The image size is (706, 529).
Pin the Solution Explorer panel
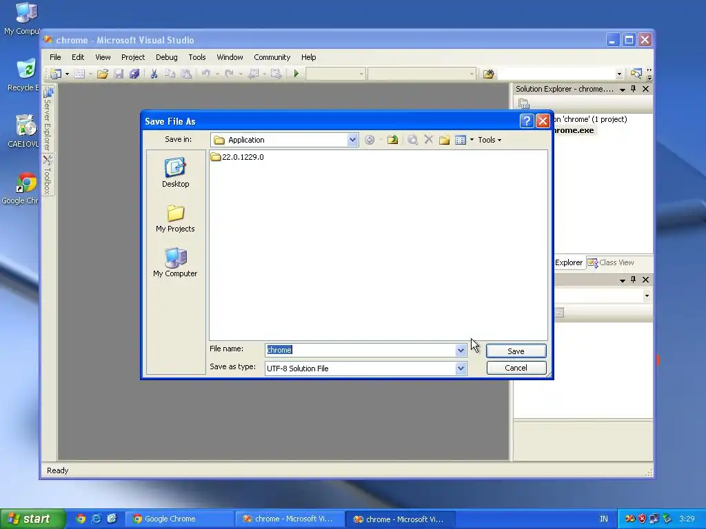coord(633,89)
